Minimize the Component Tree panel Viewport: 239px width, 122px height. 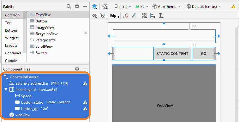pyautogui.click(x=85, y=69)
